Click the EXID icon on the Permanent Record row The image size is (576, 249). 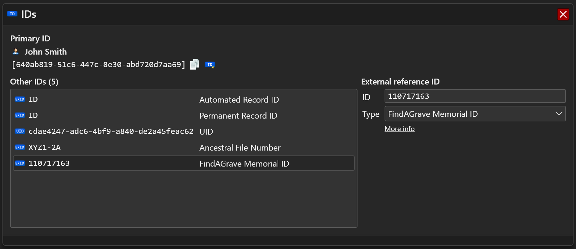(20, 115)
